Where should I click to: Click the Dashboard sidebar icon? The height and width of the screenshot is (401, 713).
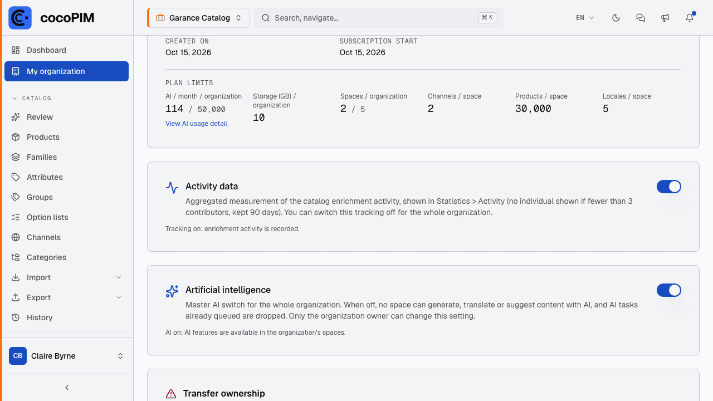click(x=16, y=50)
